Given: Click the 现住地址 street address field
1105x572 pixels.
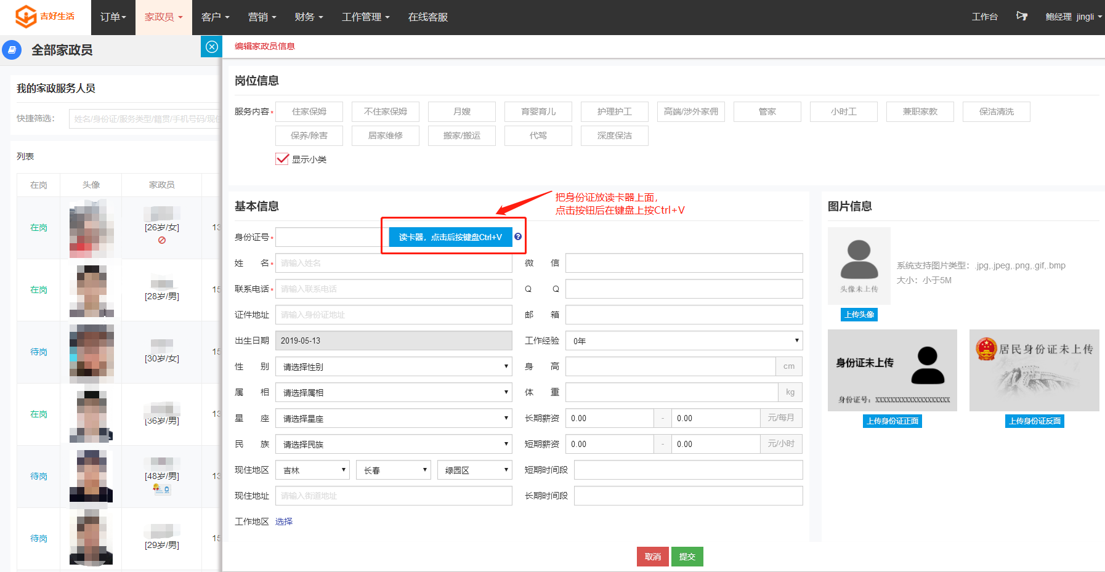Looking at the screenshot, I should click(x=394, y=496).
